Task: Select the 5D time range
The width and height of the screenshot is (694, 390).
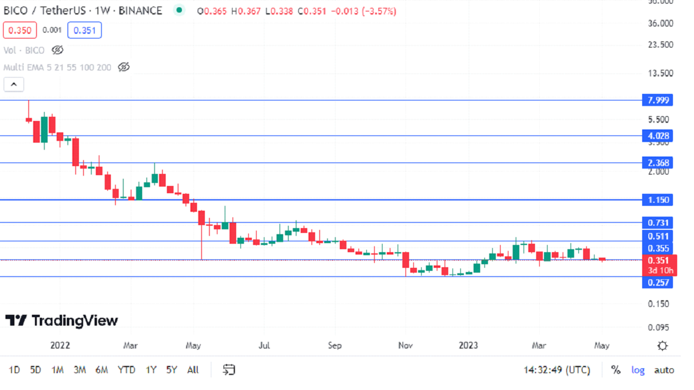Action: [36, 370]
